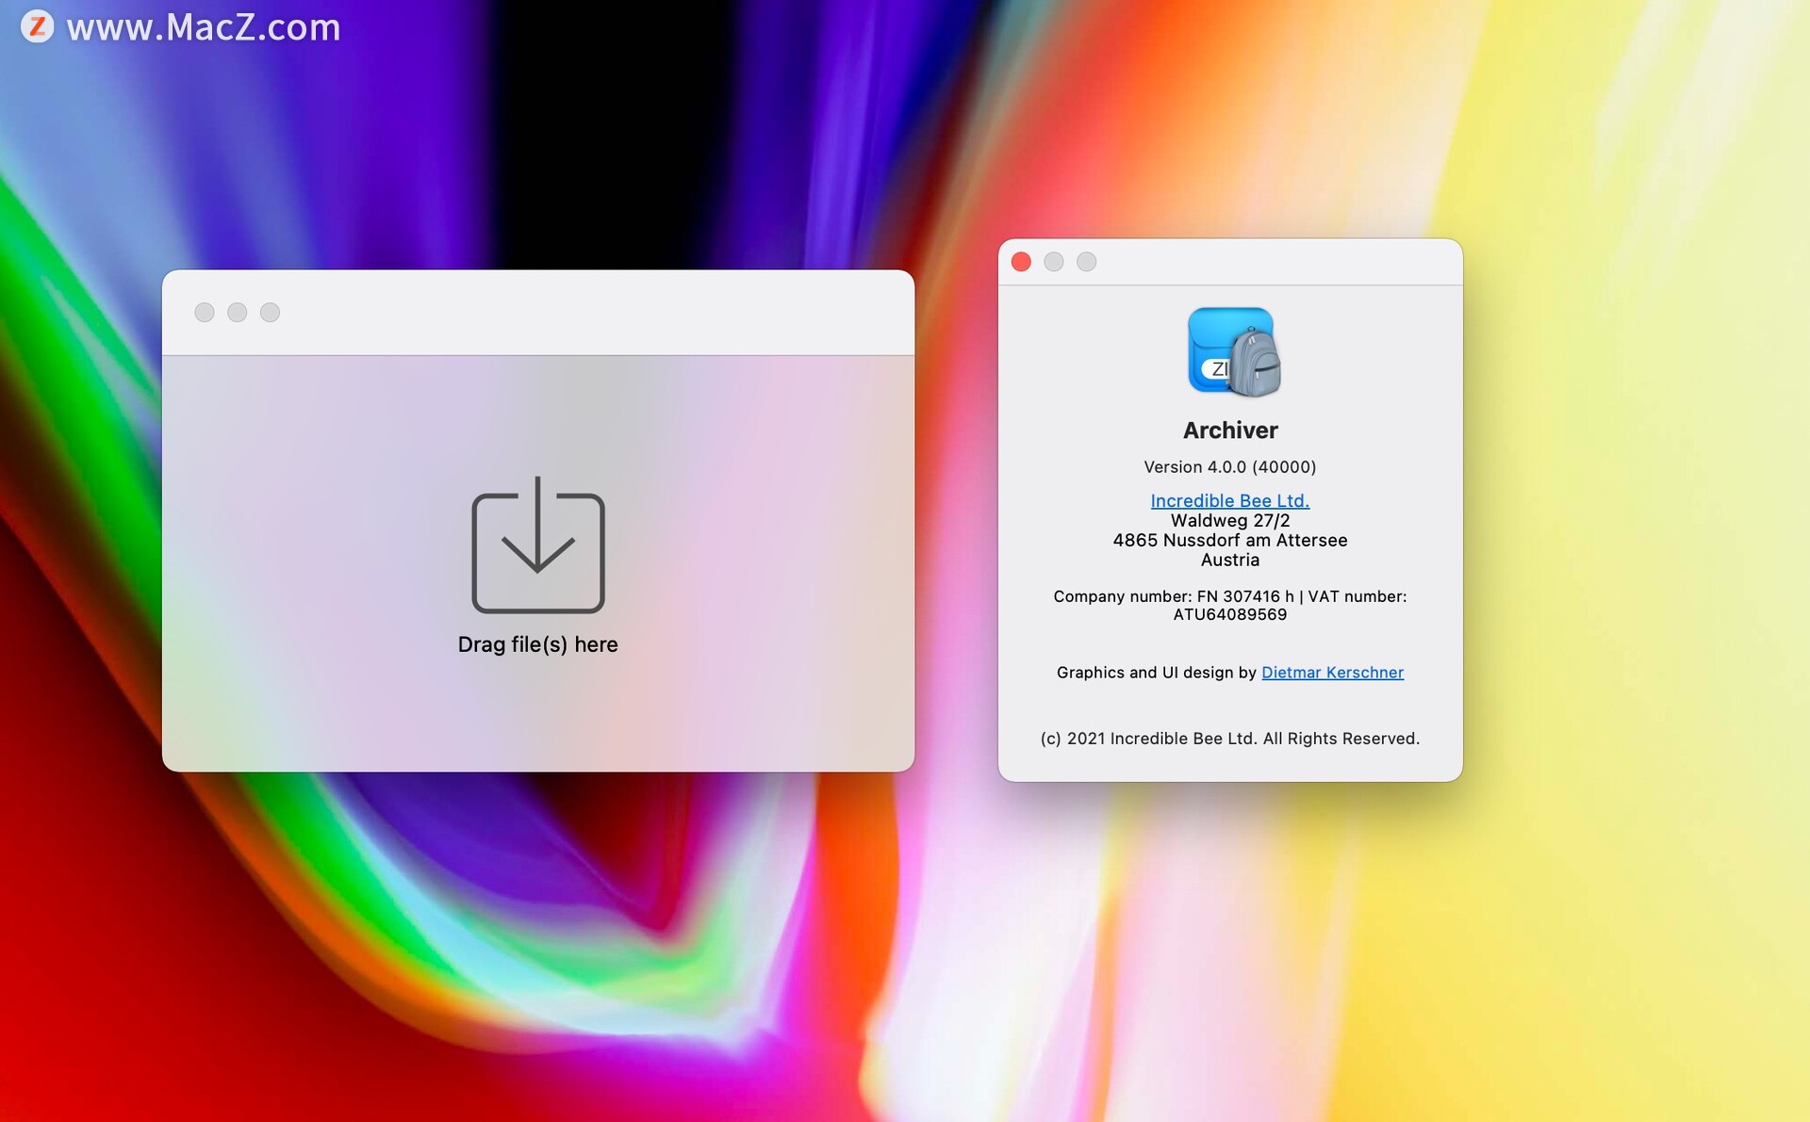Image resolution: width=1810 pixels, height=1122 pixels.
Task: Click the Archiver title text
Action: pyautogui.click(x=1230, y=431)
